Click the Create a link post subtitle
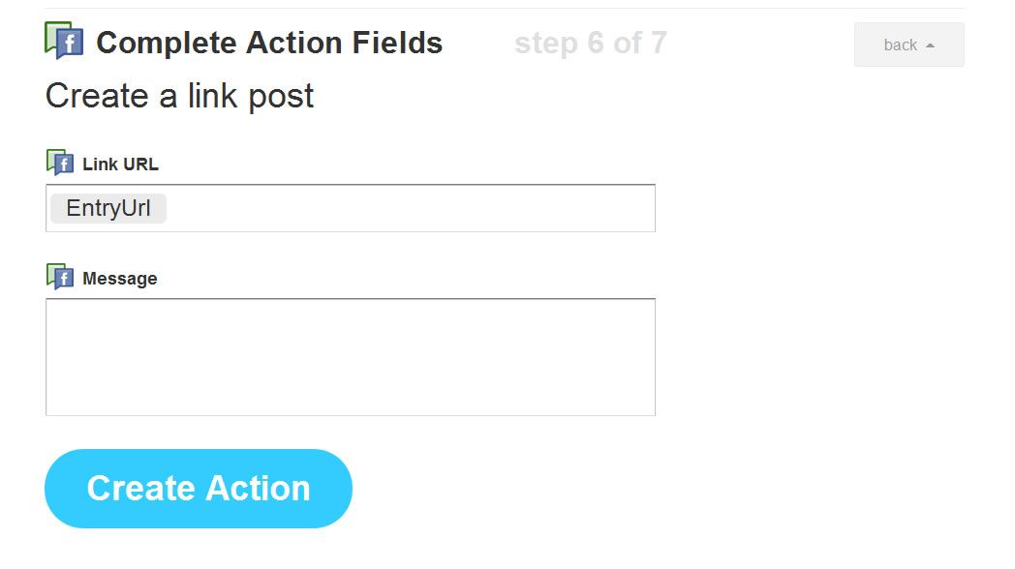 pos(179,97)
